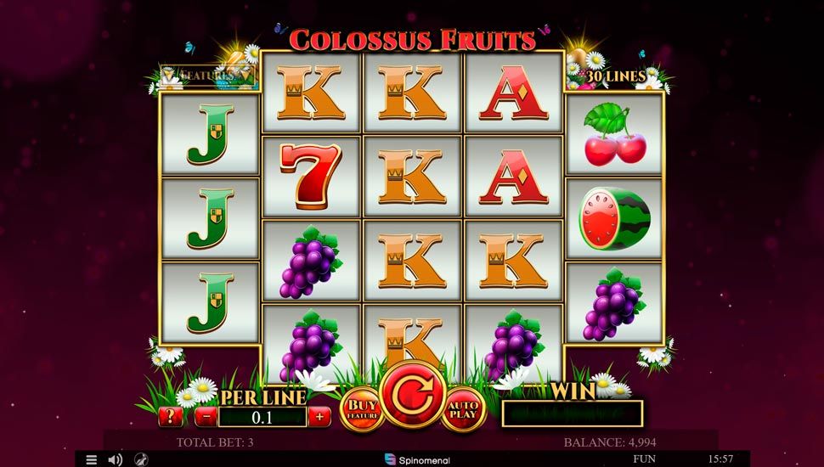Click the Win amount display box
Screen dimensions: 824x467
point(573,414)
